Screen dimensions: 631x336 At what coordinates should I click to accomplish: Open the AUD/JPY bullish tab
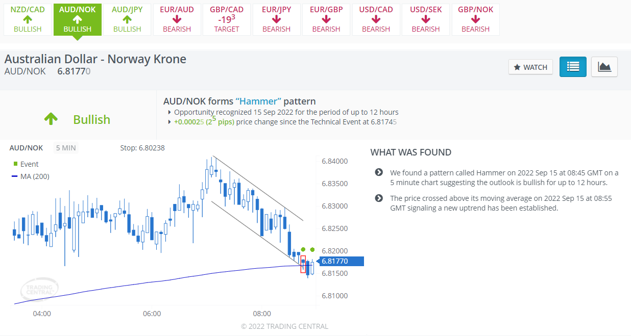coord(127,19)
